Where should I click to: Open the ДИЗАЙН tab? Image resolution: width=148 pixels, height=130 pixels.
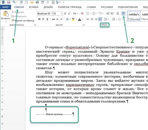[48, 7]
